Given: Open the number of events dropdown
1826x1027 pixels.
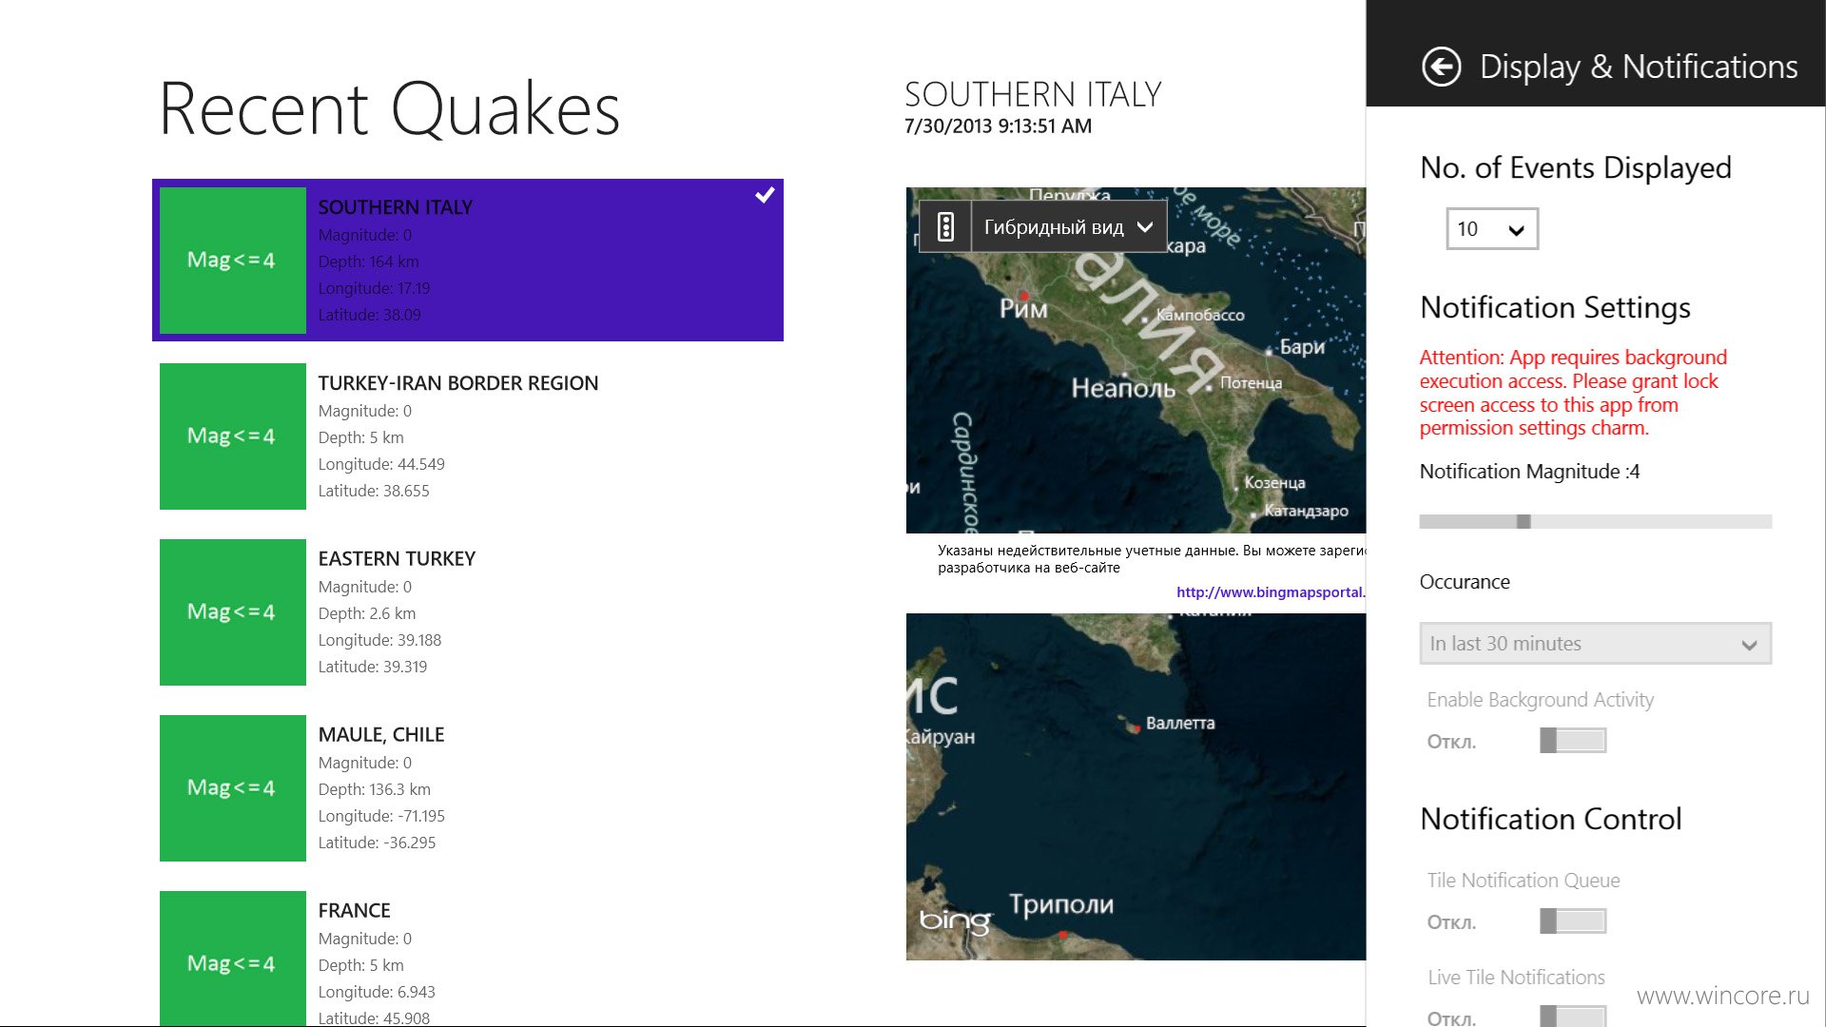Looking at the screenshot, I should (x=1491, y=229).
